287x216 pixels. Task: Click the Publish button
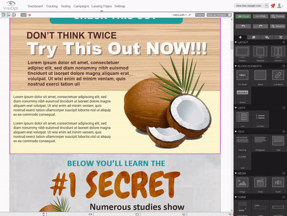coord(200,15)
